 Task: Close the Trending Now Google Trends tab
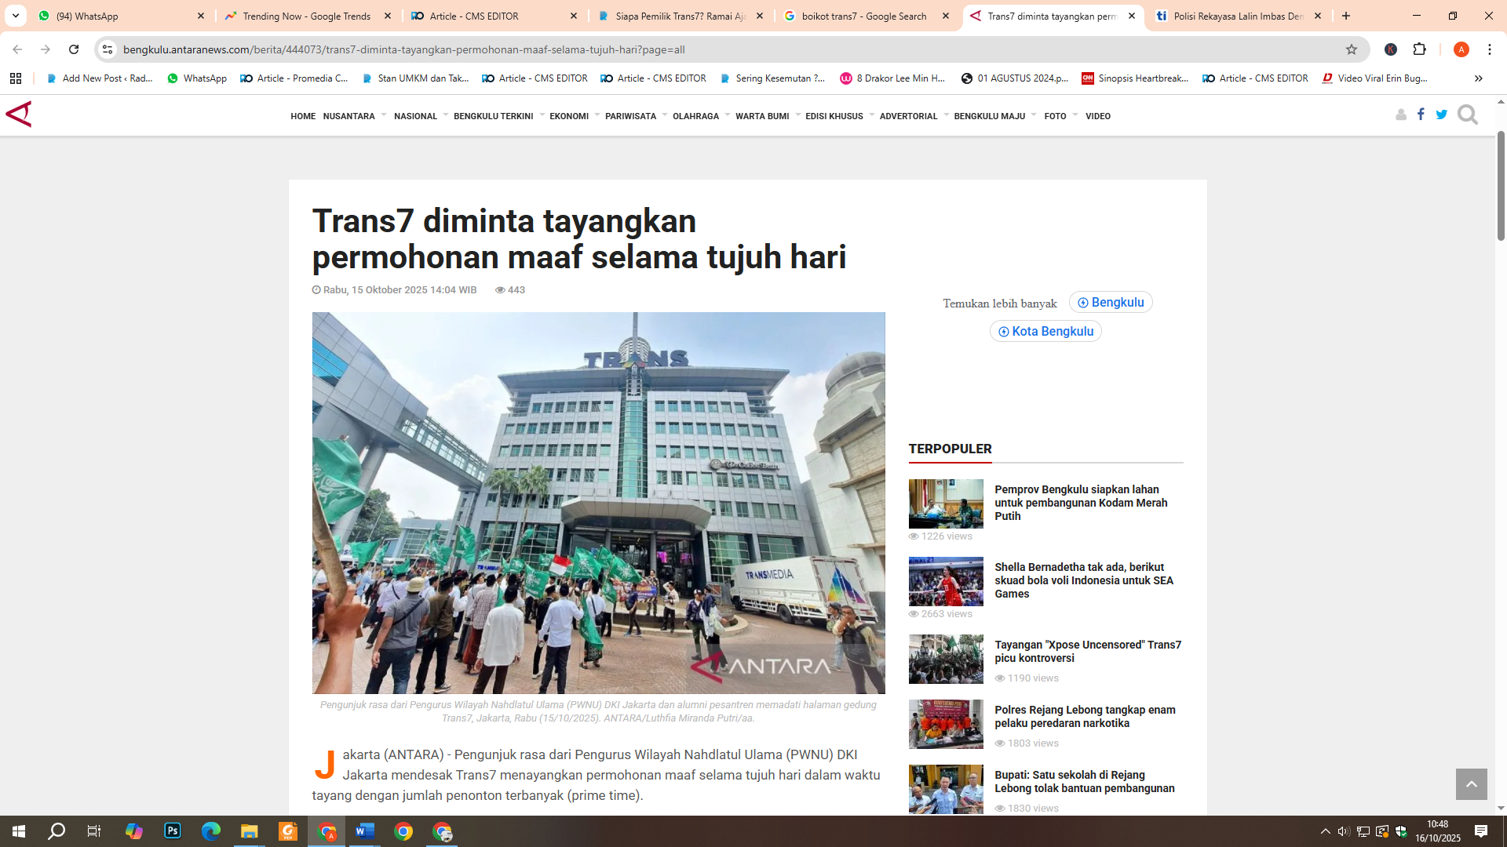click(x=388, y=16)
